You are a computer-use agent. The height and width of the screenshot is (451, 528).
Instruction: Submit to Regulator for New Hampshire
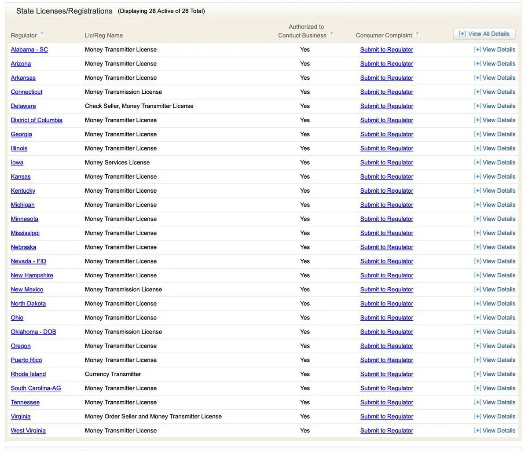pyautogui.click(x=387, y=275)
